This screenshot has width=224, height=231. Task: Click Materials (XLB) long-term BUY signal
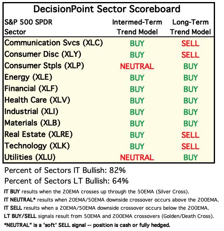(190, 123)
